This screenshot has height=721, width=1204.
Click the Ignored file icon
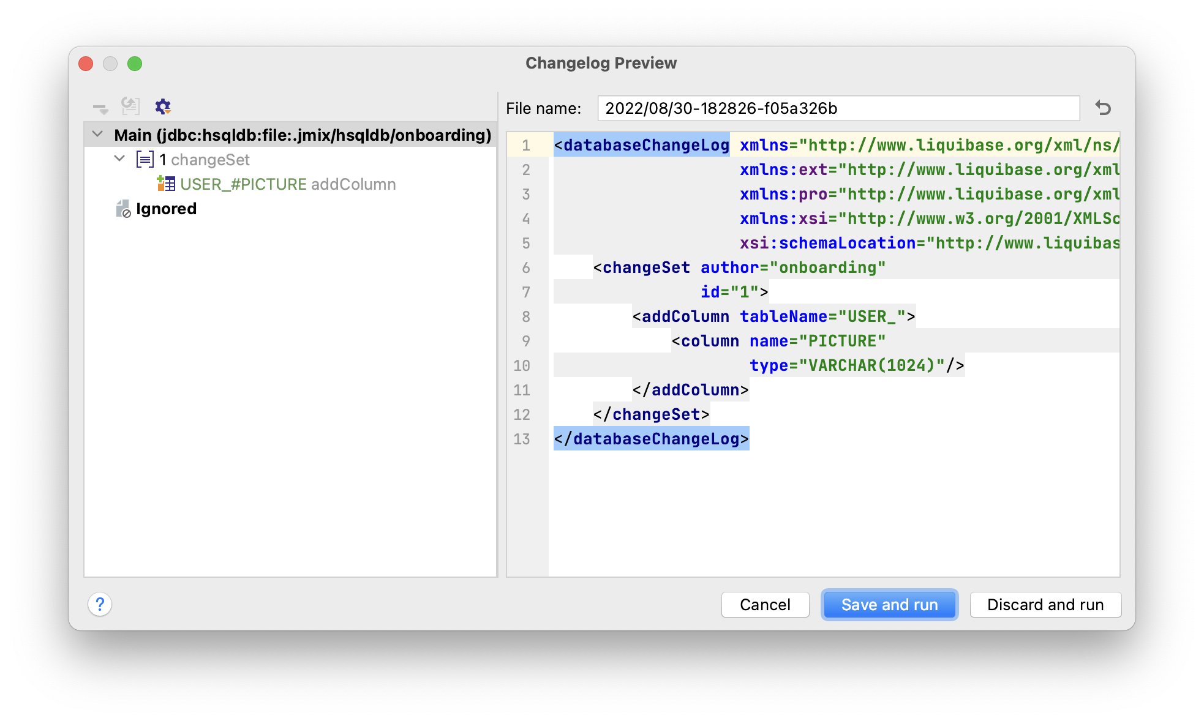tap(123, 209)
